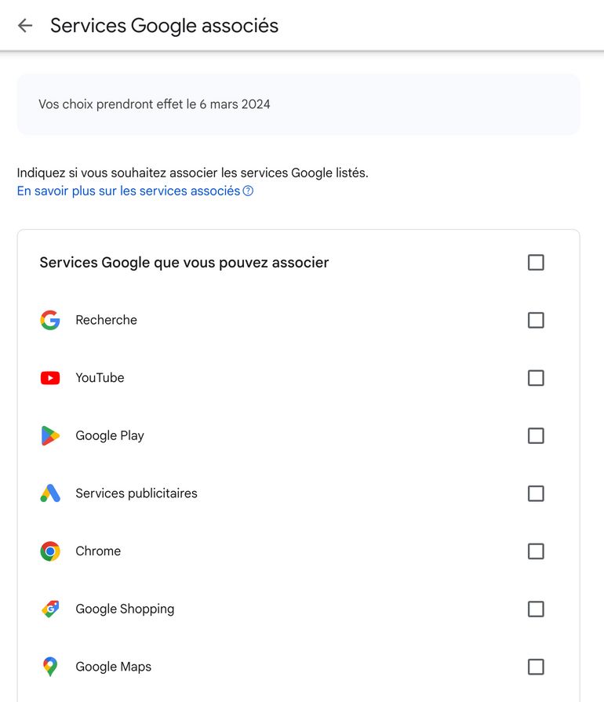Click the Google Shopping tag icon

pyautogui.click(x=50, y=609)
